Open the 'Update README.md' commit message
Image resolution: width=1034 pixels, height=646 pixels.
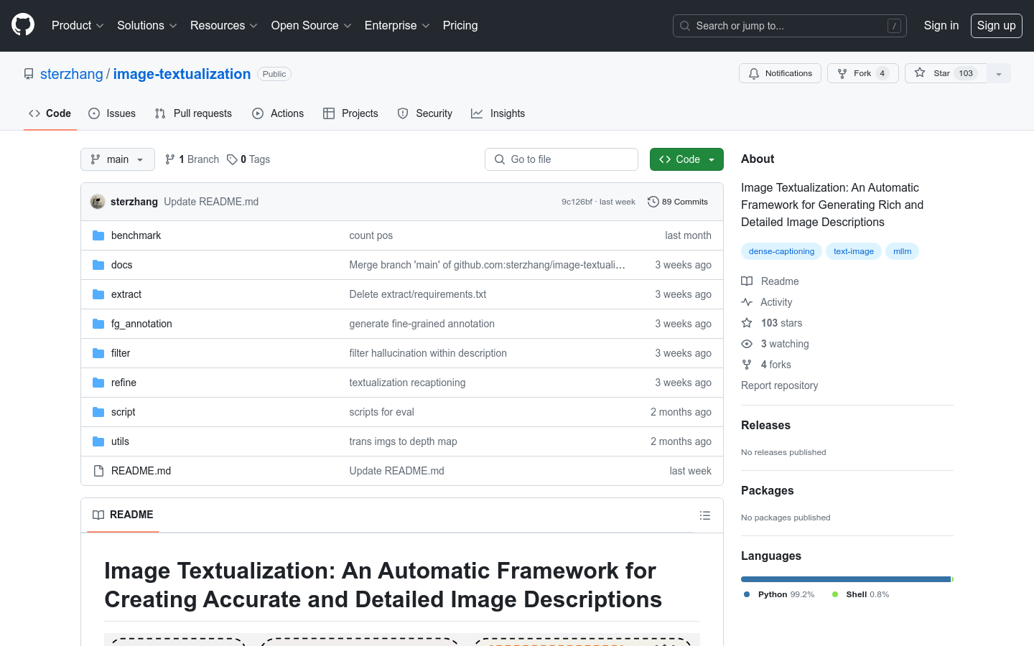[x=211, y=202]
